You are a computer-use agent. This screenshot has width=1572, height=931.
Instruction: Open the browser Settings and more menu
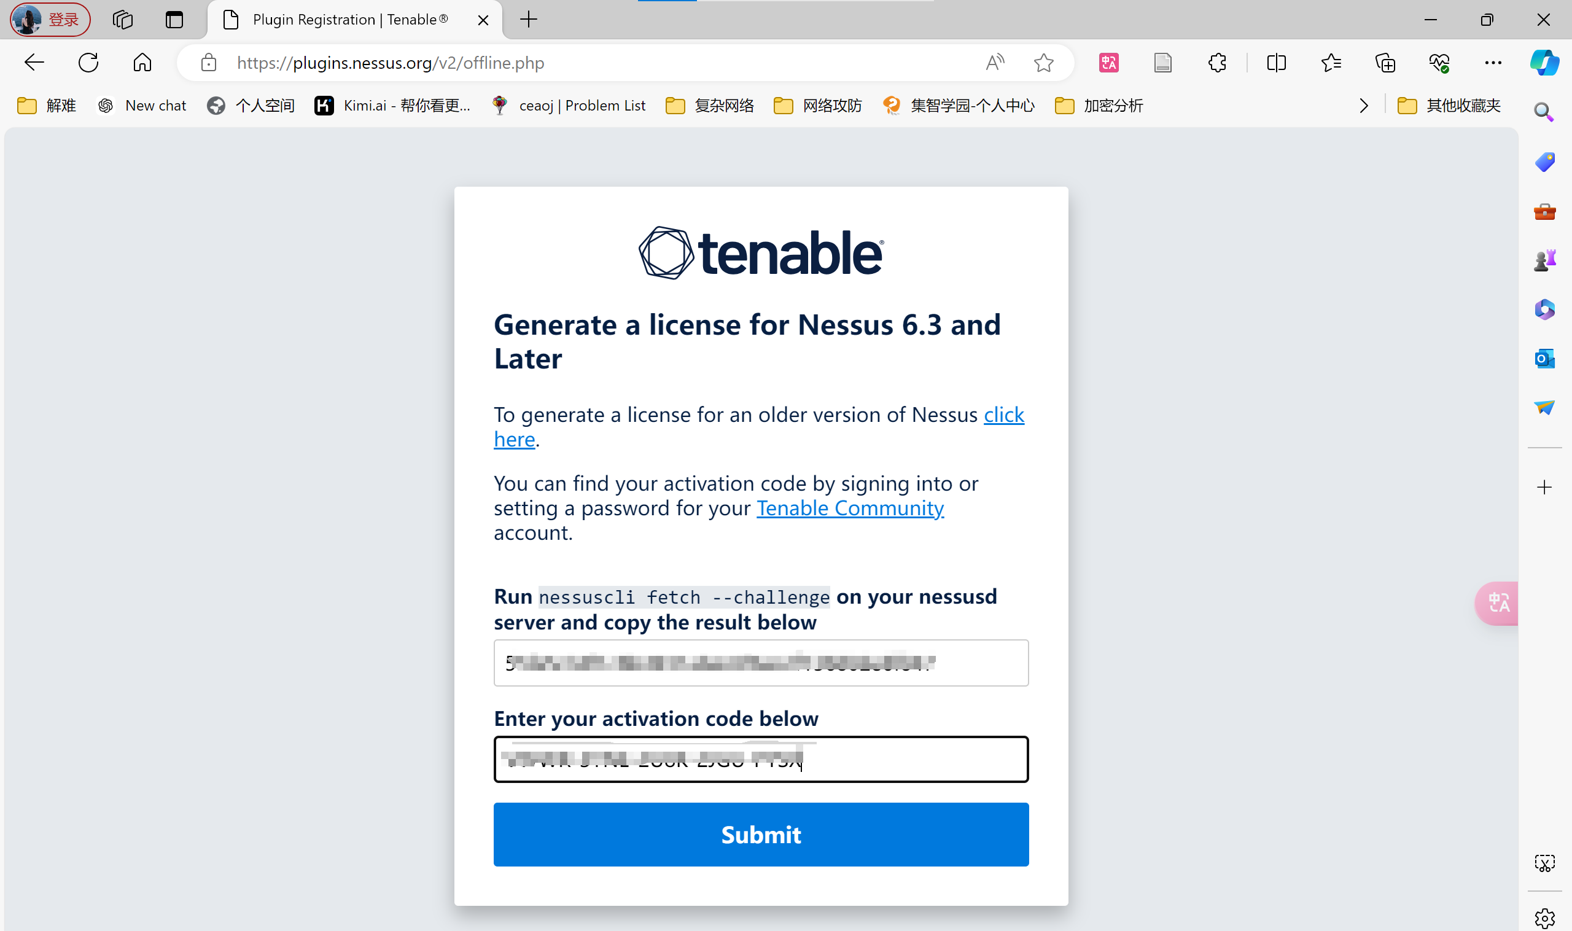[x=1493, y=63]
